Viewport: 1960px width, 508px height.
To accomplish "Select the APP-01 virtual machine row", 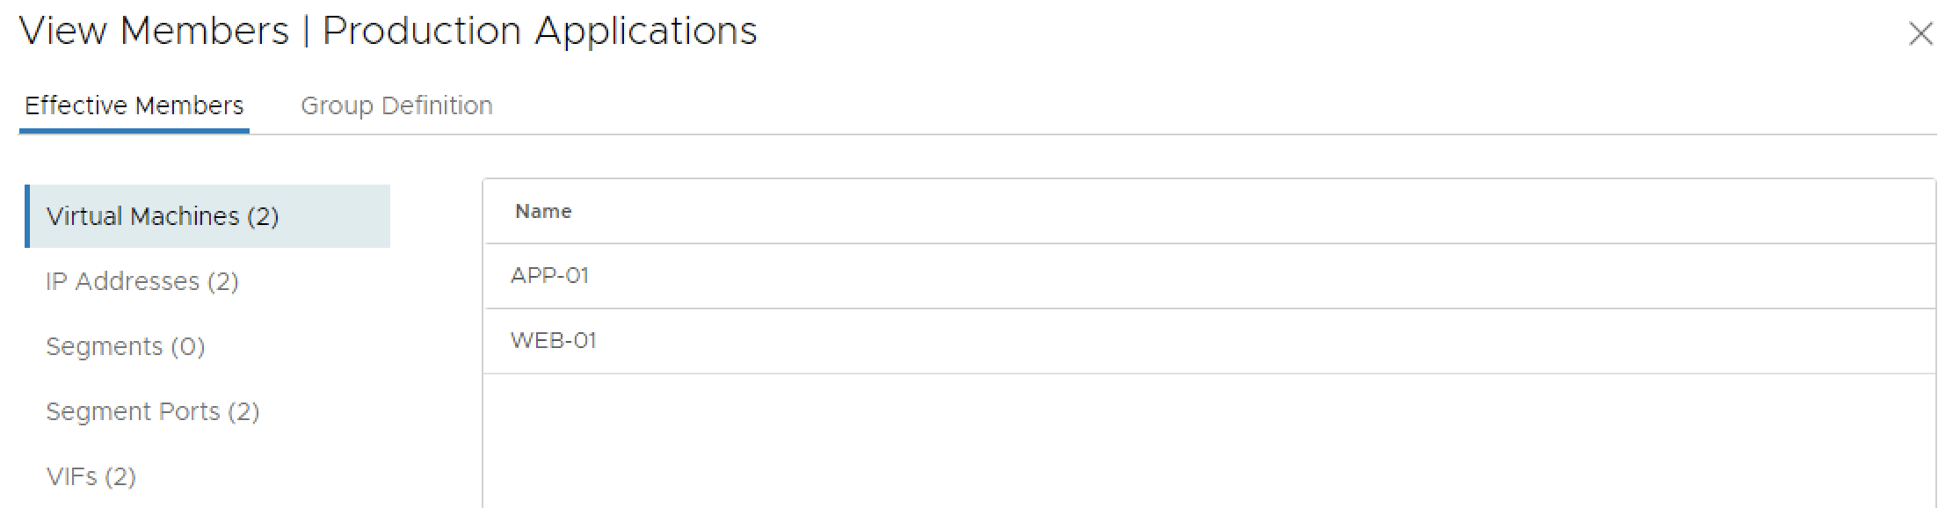I will pos(1209,276).
